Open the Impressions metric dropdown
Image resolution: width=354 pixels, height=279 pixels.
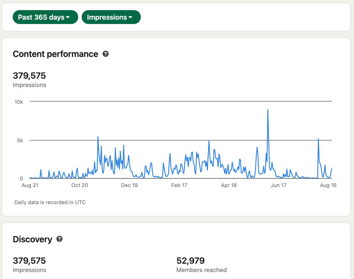click(x=111, y=17)
